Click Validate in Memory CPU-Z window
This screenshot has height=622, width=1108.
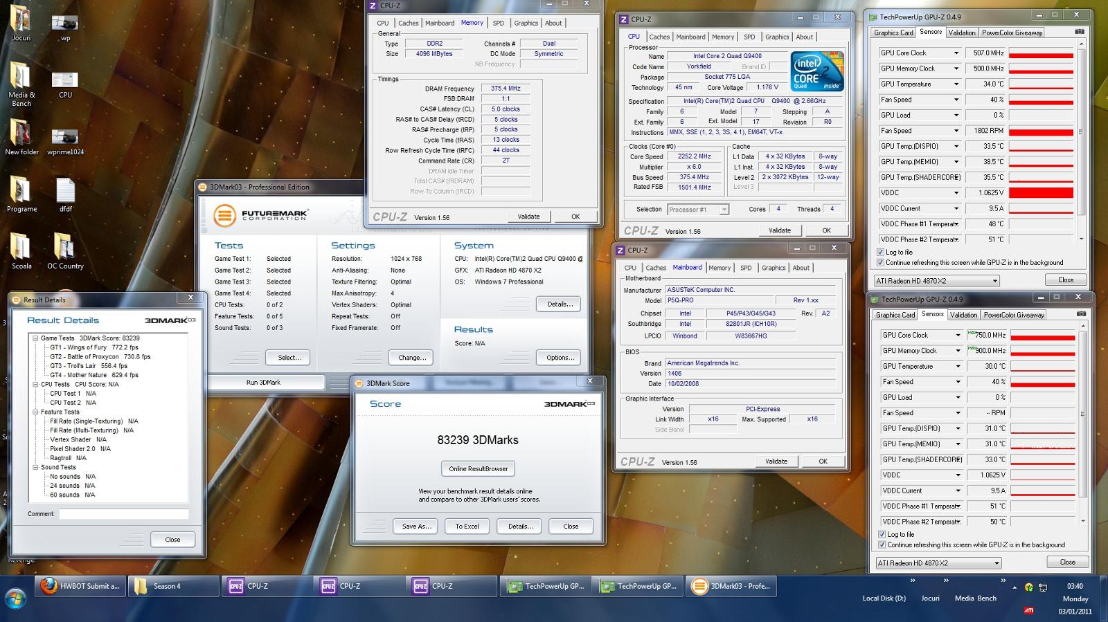coord(528,217)
